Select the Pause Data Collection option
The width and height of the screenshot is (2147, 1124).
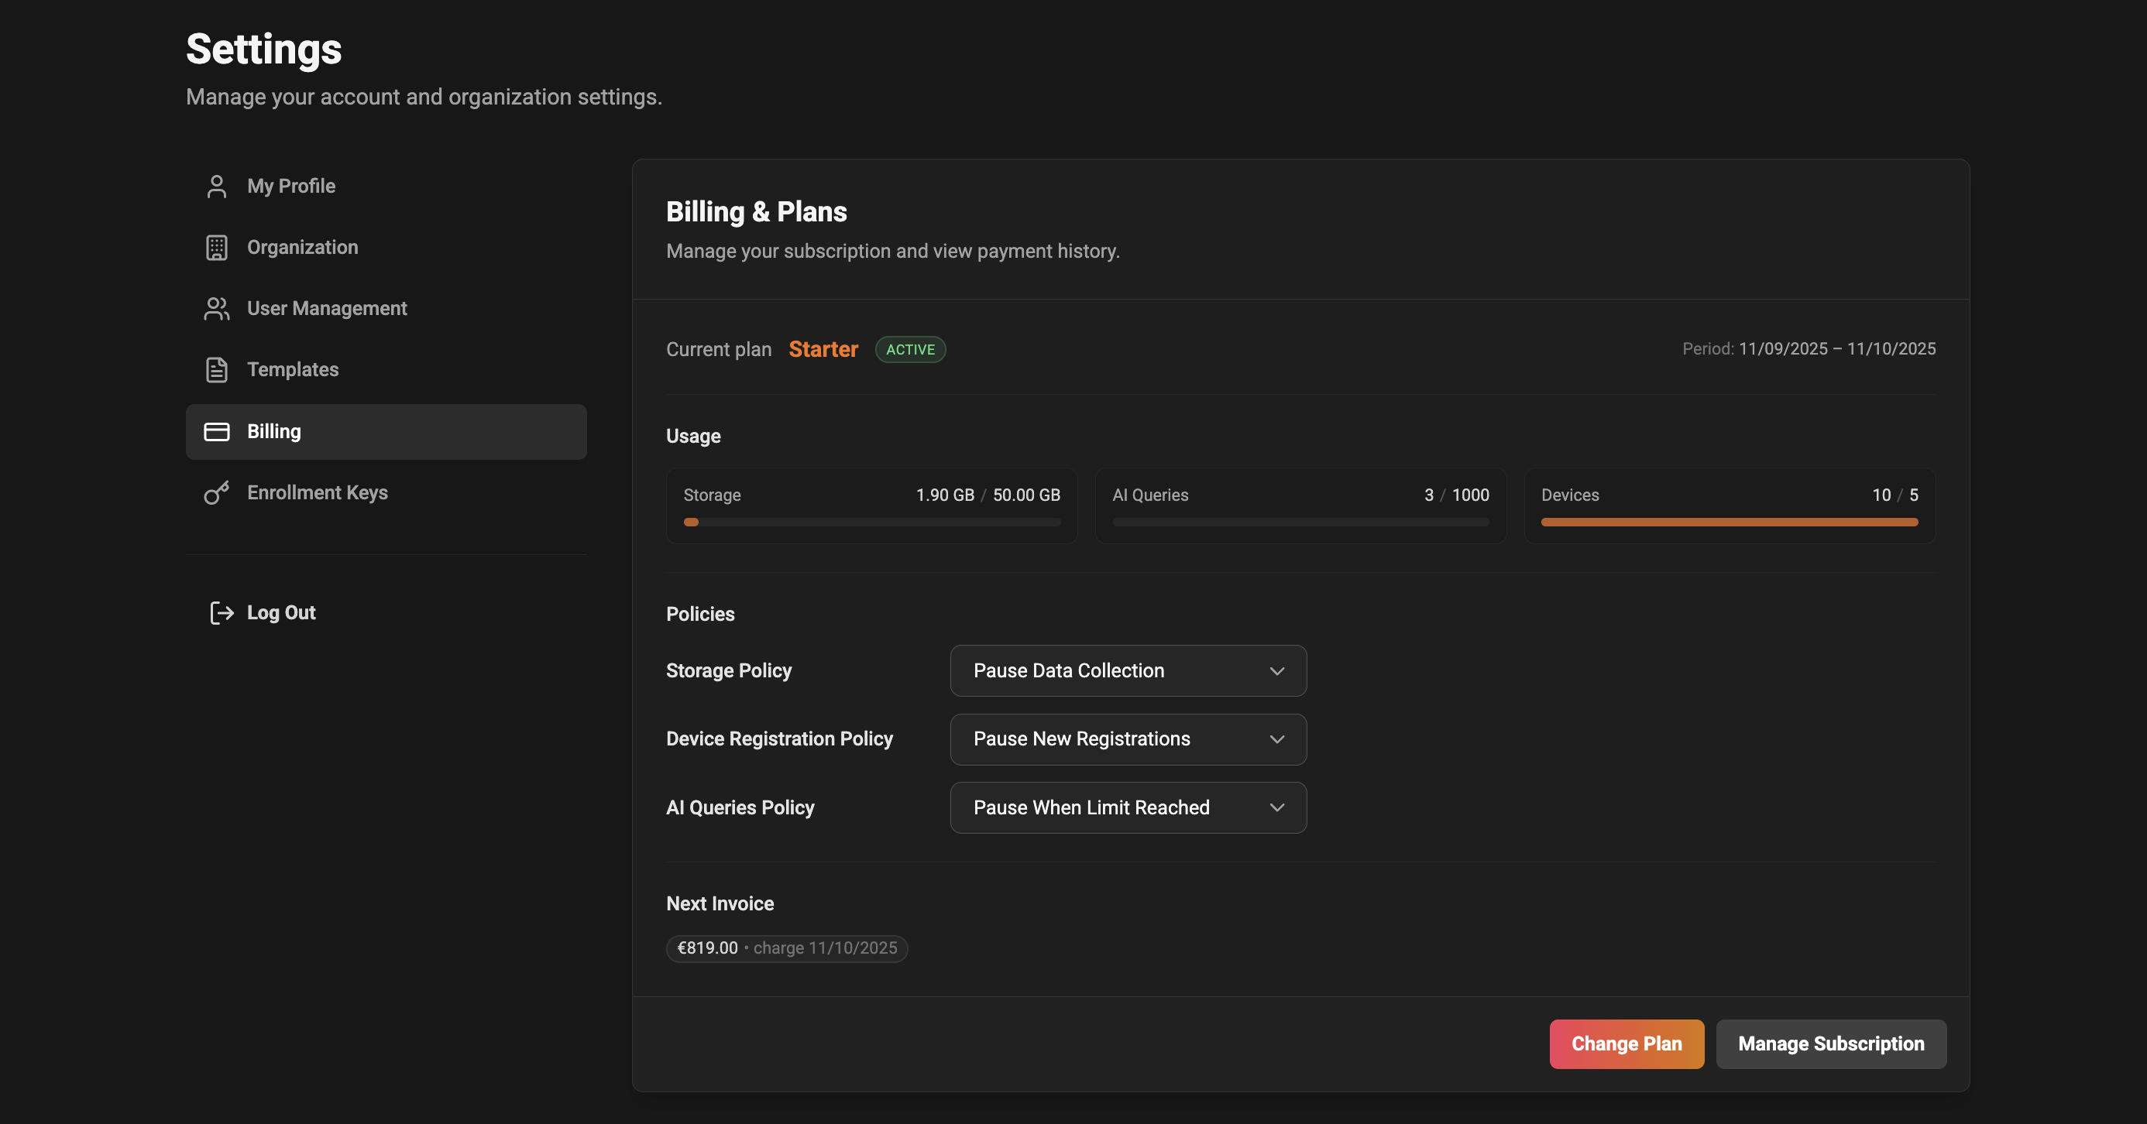[x=1127, y=670]
